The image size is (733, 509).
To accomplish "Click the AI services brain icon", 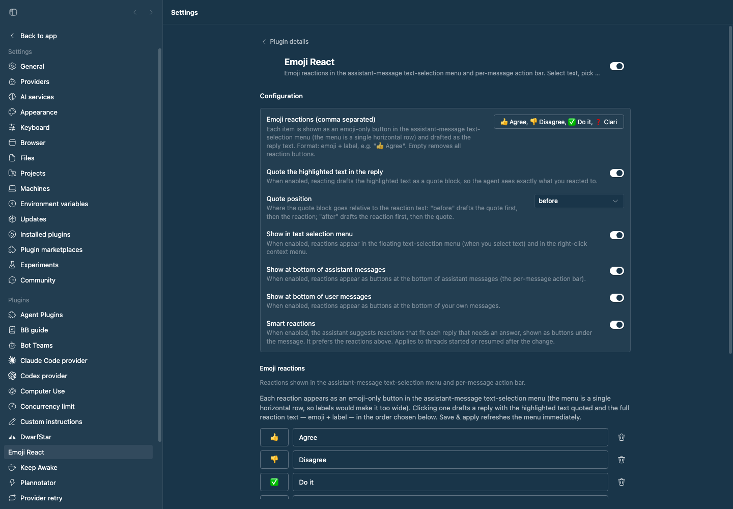I will point(12,97).
